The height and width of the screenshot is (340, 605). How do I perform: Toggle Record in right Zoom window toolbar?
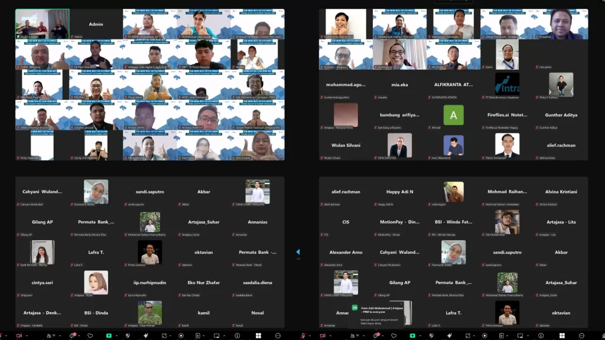(x=484, y=336)
